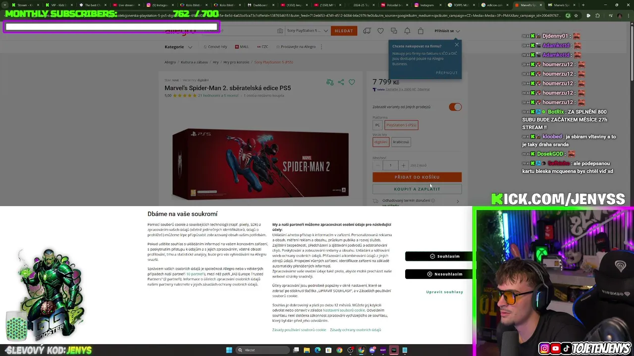The height and width of the screenshot is (356, 634).
Task: Click 'Kultura a zábava' breadcrumb
Action: 194,62
